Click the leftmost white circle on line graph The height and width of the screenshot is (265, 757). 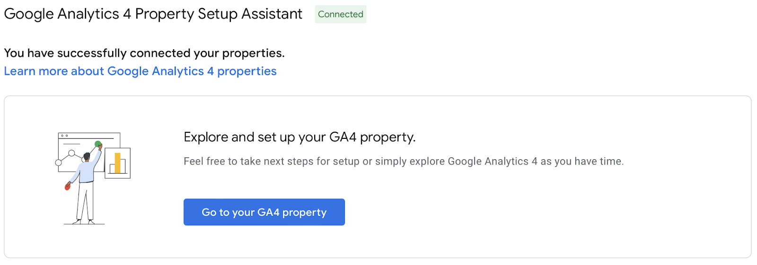point(59,162)
